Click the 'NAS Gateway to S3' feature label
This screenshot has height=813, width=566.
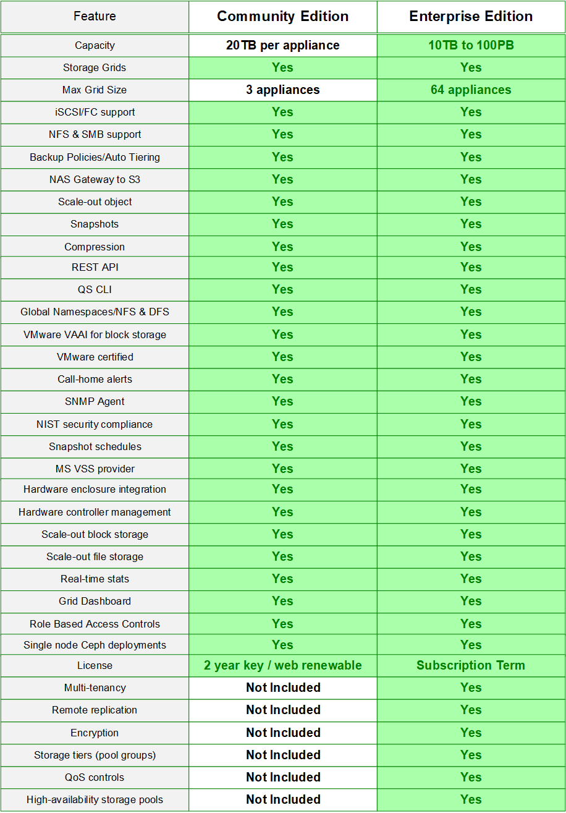95,179
